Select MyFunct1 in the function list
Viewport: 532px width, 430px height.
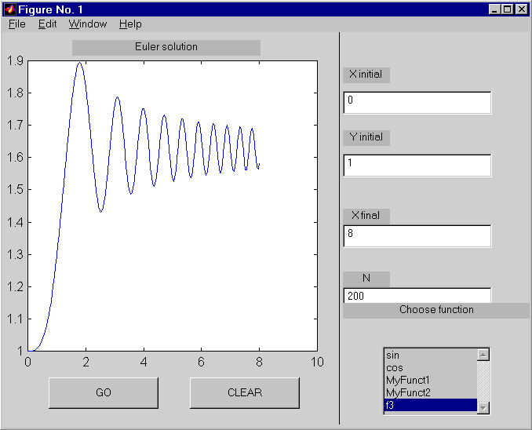coord(431,380)
